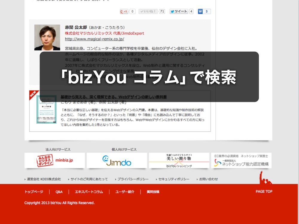Open Q&A in footer menu

click(59, 192)
